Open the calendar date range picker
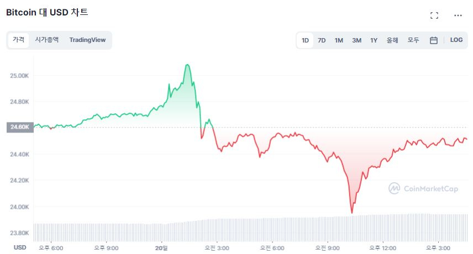Viewport: 473px width, 254px height. pyautogui.click(x=434, y=40)
